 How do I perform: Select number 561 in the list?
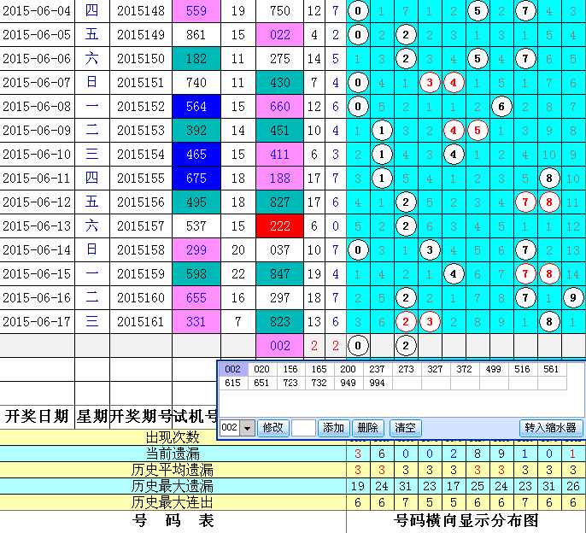tap(551, 369)
